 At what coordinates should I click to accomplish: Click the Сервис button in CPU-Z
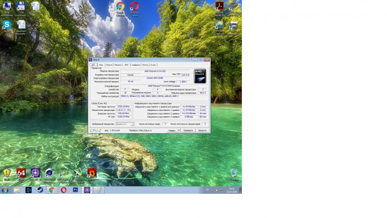[x=172, y=130]
